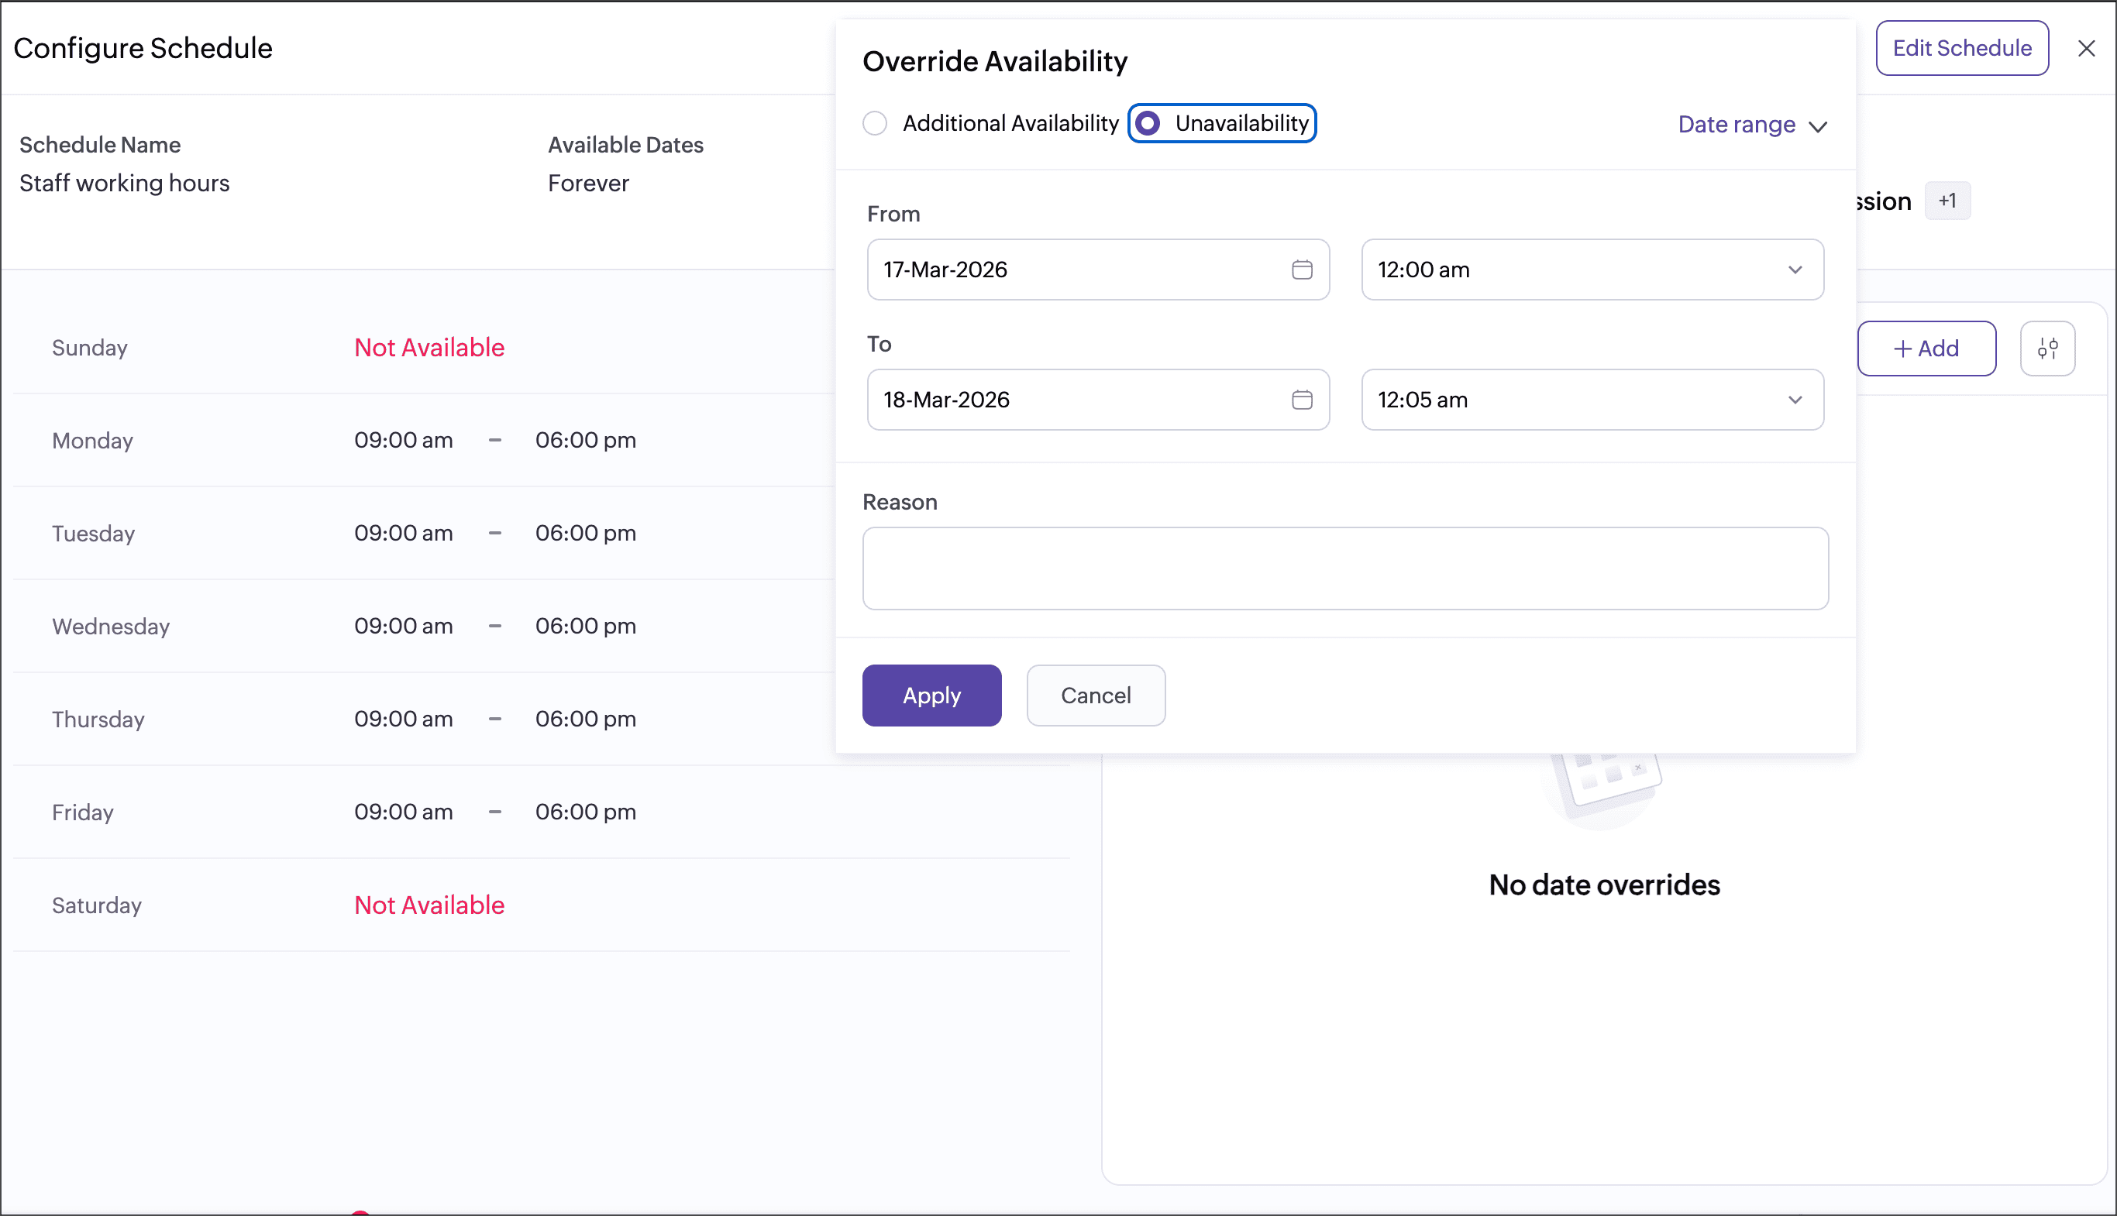2117x1216 pixels.
Task: Open the To time 12:05 am dropdown
Action: click(1592, 400)
